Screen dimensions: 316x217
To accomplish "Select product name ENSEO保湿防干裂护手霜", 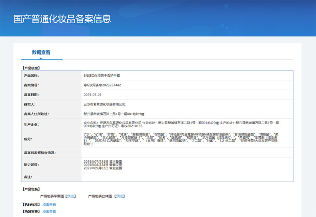I will pos(102,75).
